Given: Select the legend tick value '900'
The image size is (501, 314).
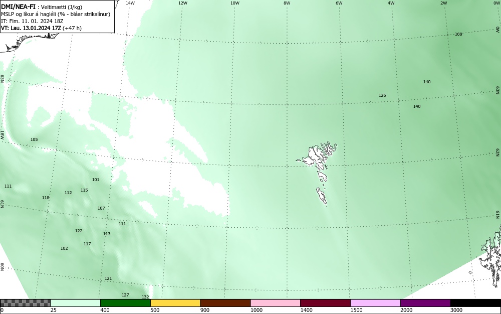Looking at the screenshot, I should (x=205, y=310).
